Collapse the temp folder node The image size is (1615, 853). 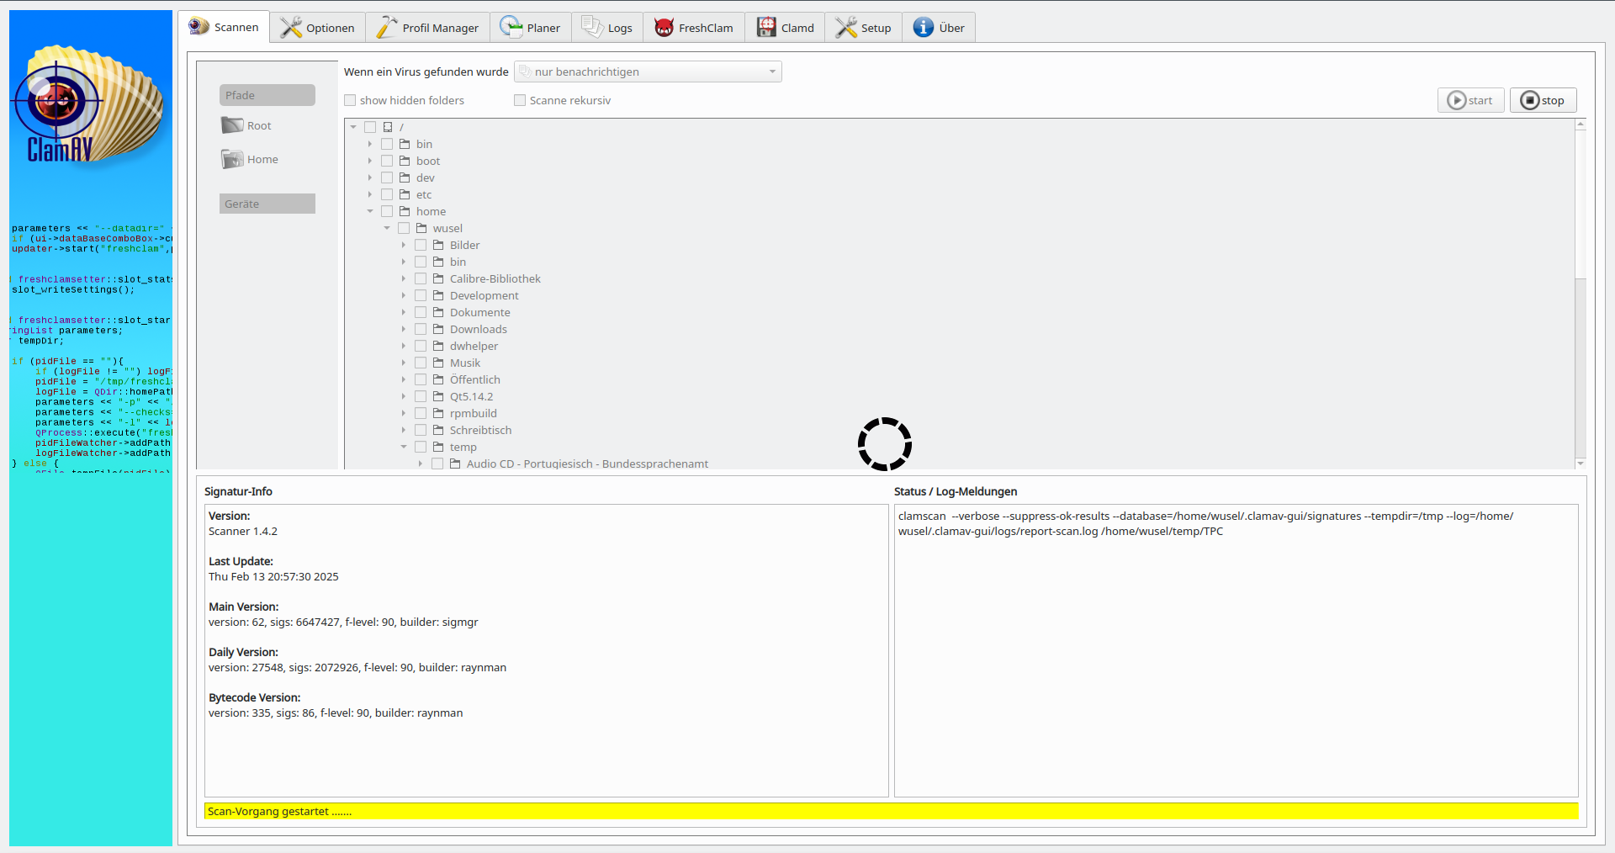[x=404, y=447]
